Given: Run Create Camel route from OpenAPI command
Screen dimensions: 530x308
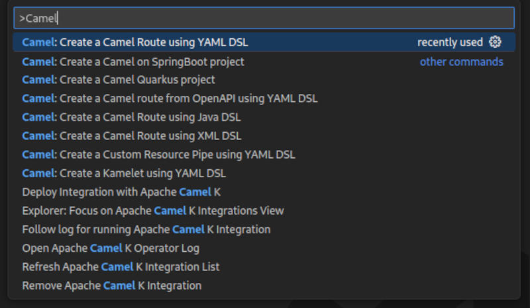Looking at the screenshot, I should click(170, 98).
